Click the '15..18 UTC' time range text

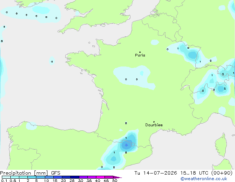tap(194, 173)
